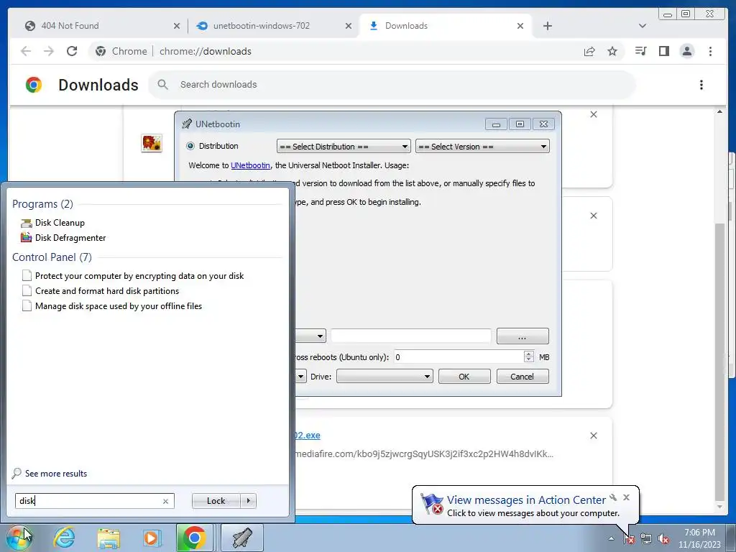The image size is (736, 552).
Task: Open Internet Explorer from taskbar
Action: tap(64, 538)
